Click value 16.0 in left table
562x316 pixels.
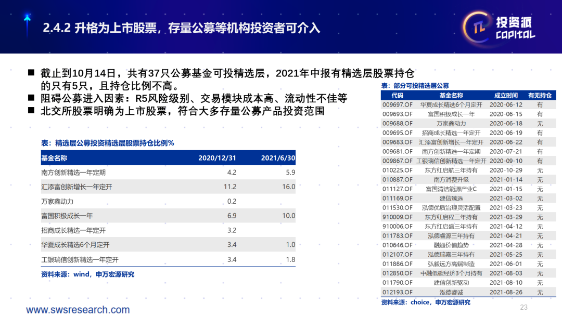(288, 187)
